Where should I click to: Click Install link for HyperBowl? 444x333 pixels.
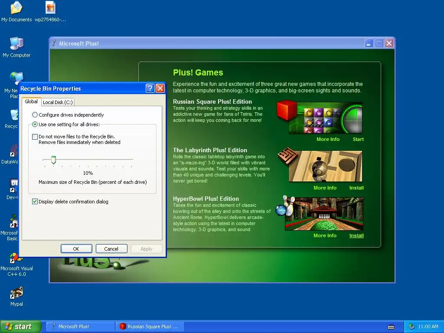click(356, 235)
